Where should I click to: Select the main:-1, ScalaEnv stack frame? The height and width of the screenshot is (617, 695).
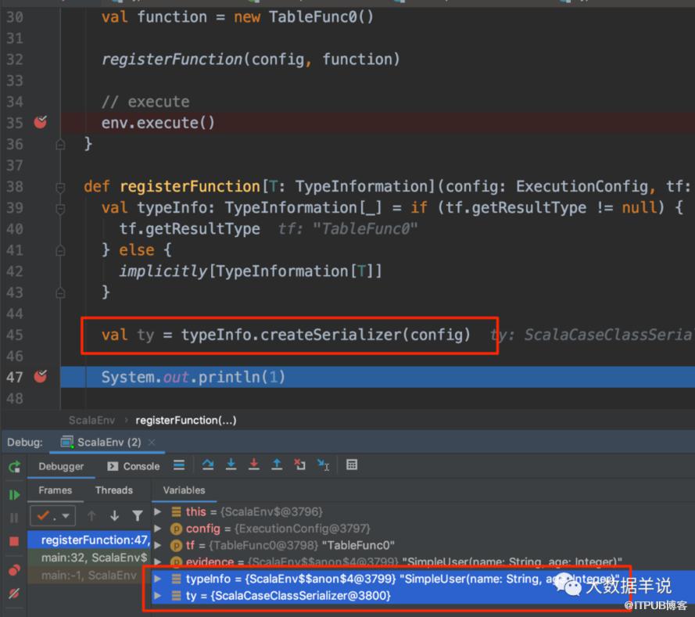coord(89,576)
